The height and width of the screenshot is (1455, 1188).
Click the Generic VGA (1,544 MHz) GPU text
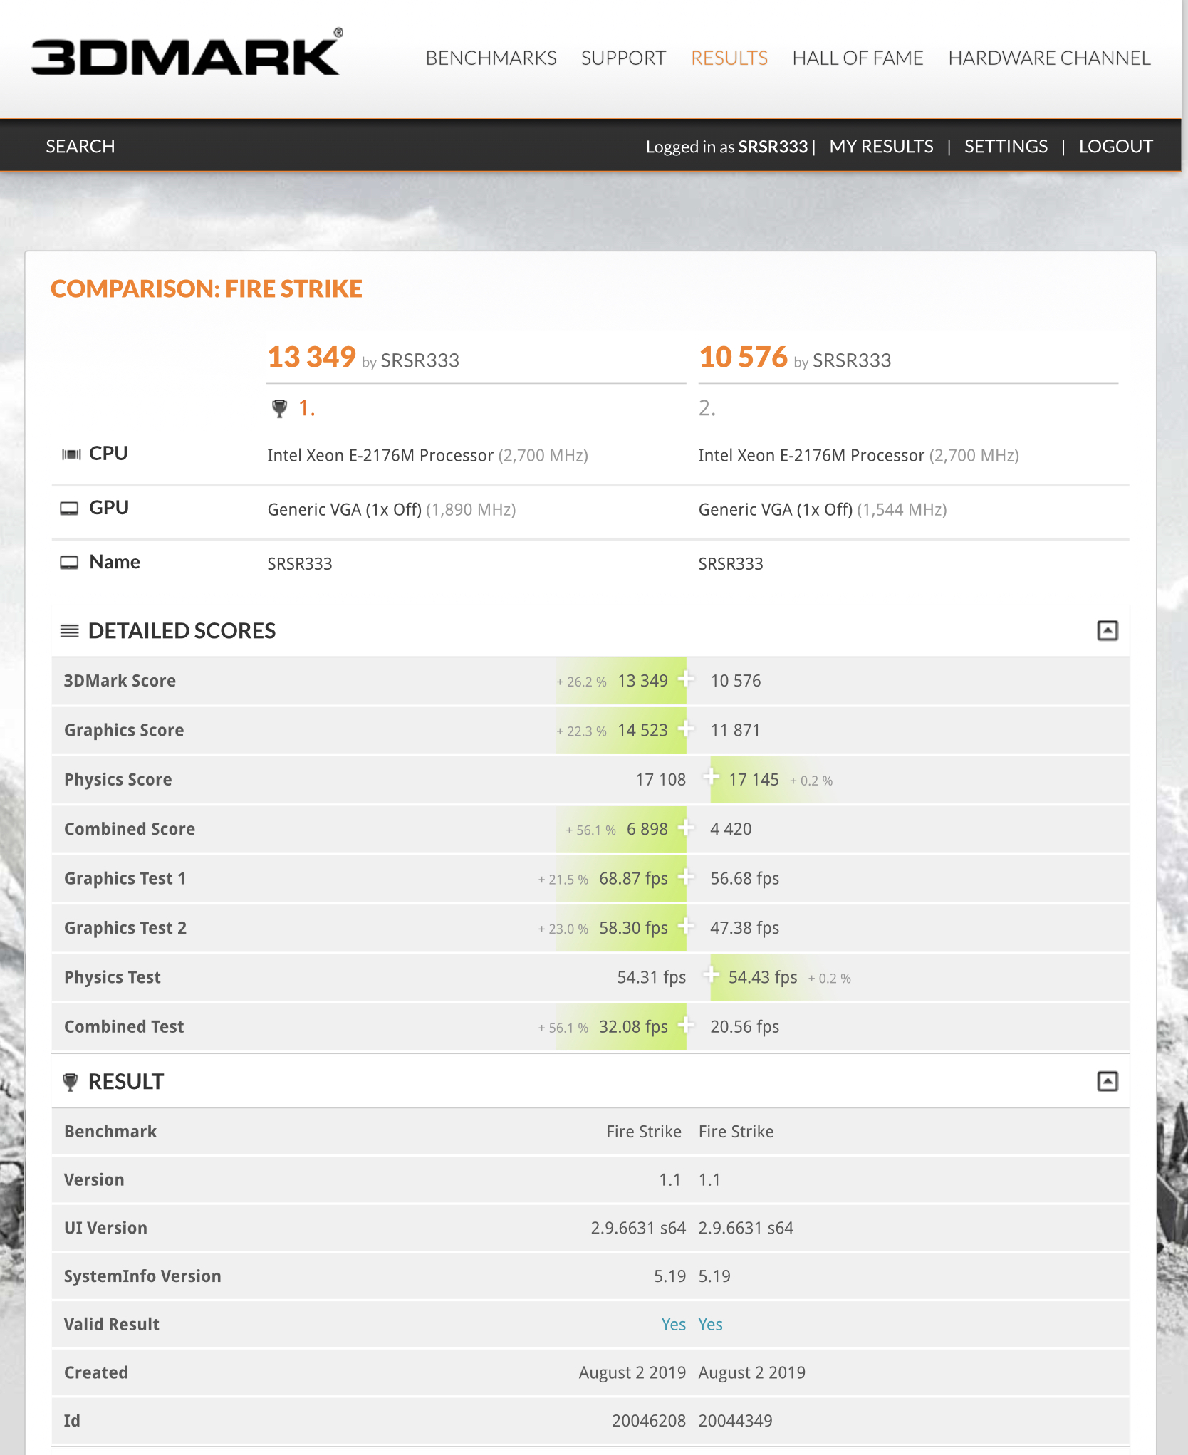(823, 509)
